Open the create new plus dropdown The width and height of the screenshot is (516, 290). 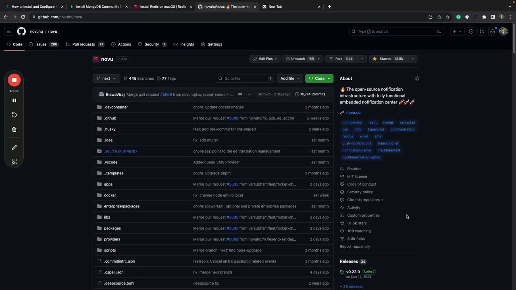pyautogui.click(x=457, y=31)
